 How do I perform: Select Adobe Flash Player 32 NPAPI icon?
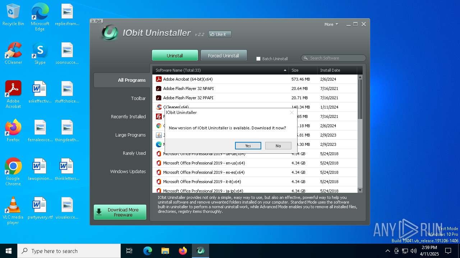[x=159, y=89]
